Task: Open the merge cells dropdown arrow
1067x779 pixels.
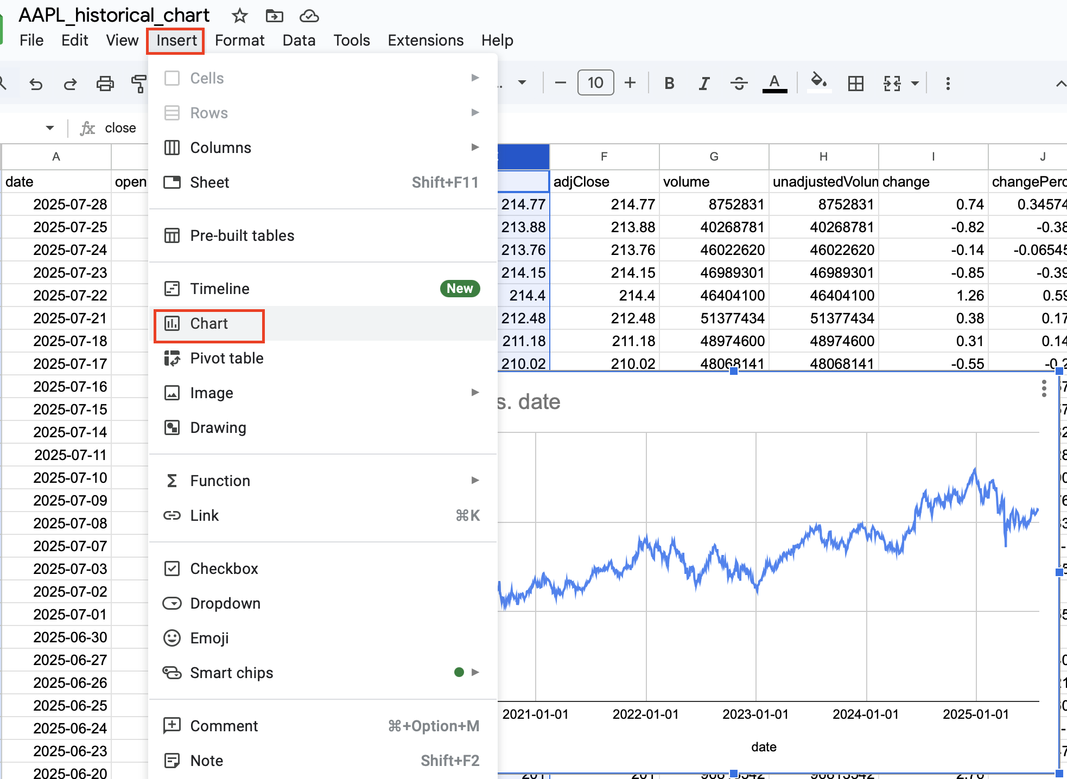Action: pos(915,83)
